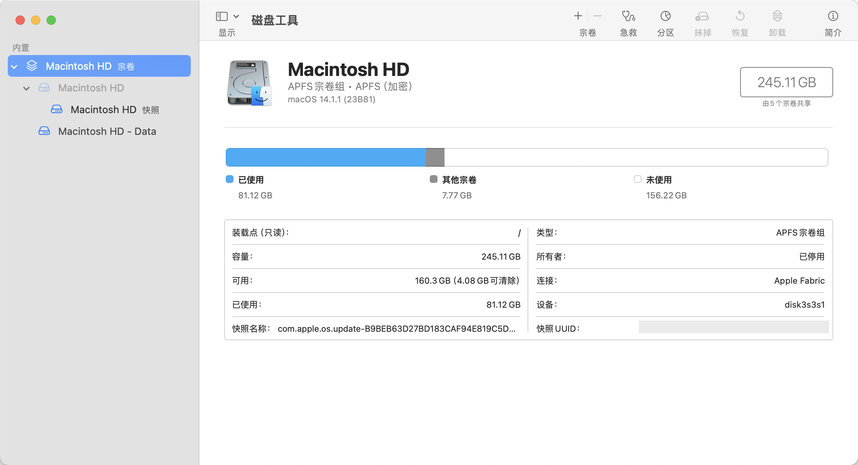Open the Info (简介) panel icon
This screenshot has width=858, height=465.
click(833, 16)
